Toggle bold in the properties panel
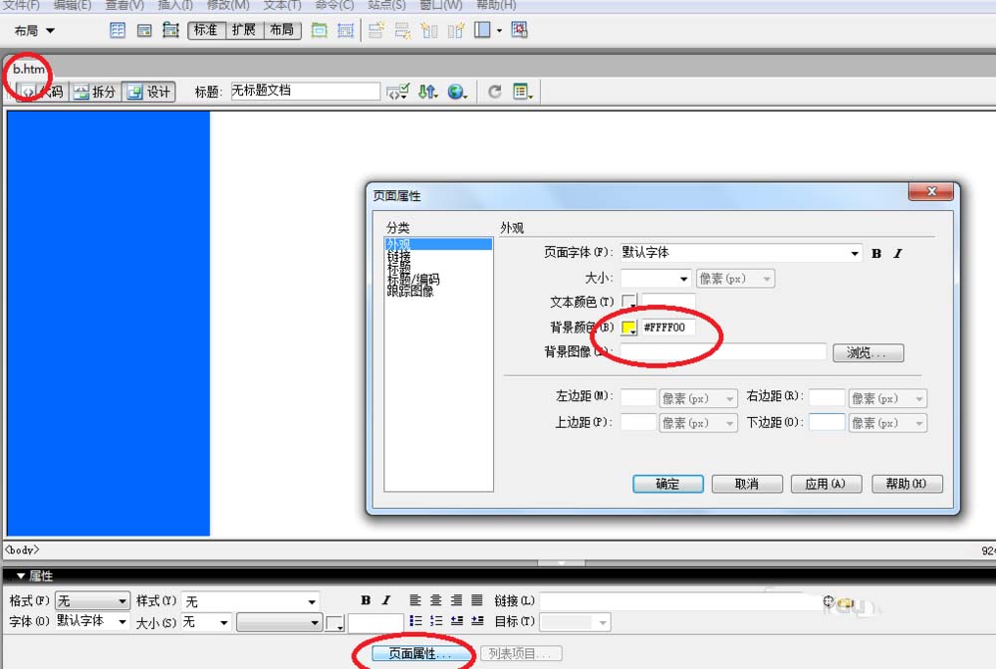This screenshot has height=669, width=996. click(x=366, y=600)
